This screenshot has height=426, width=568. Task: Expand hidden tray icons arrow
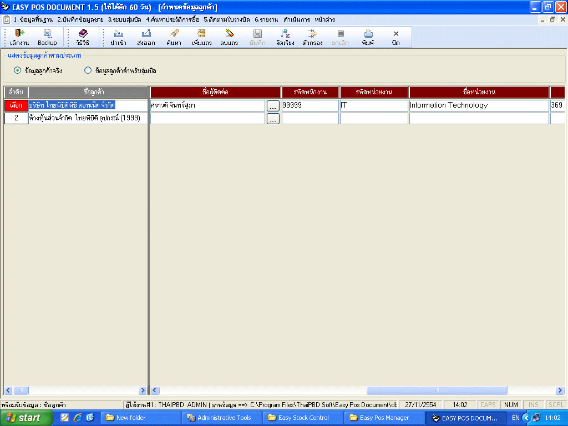pyautogui.click(x=526, y=418)
